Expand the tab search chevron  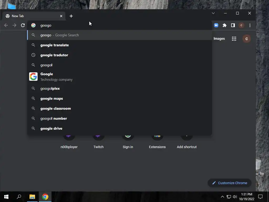(213, 13)
